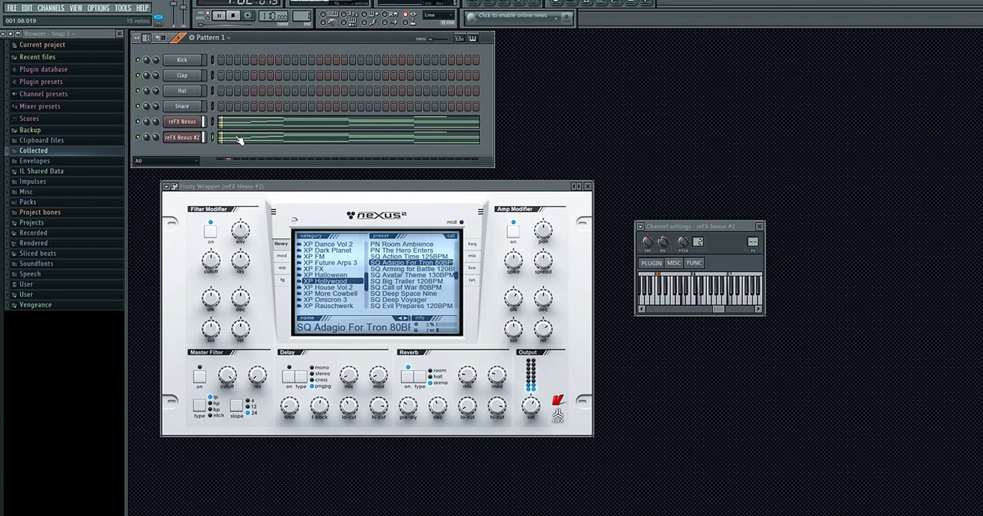Click the Hat channel button

(182, 91)
